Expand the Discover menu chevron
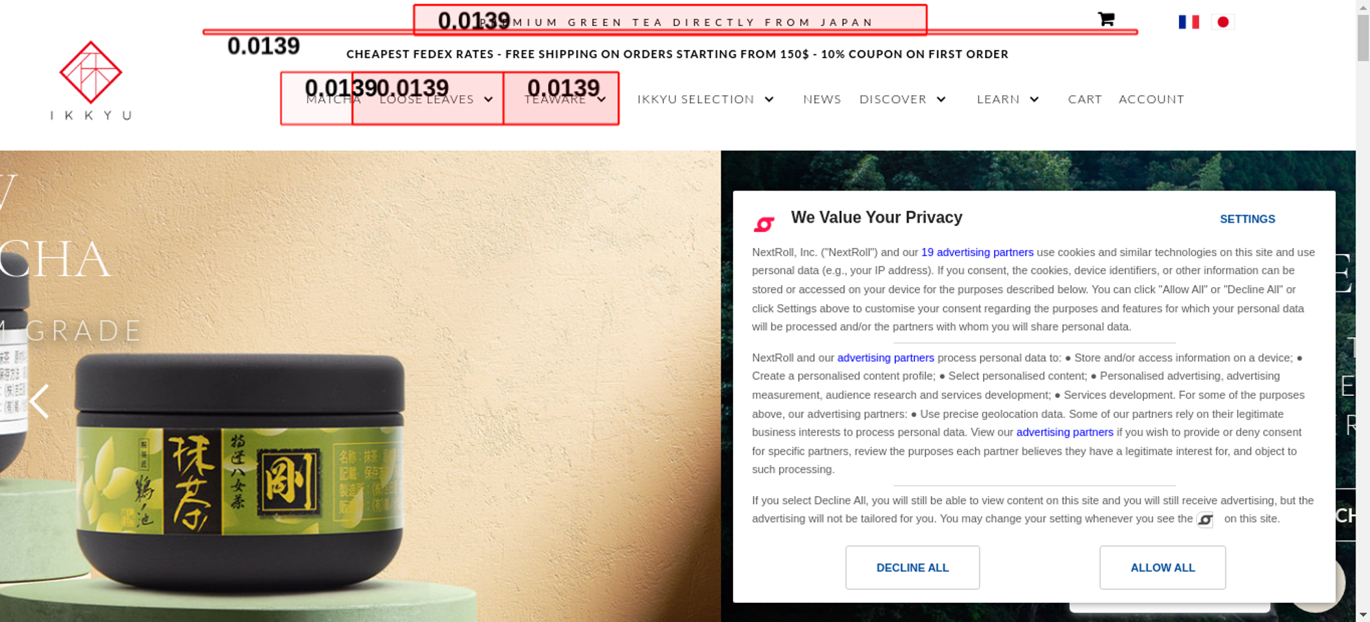The width and height of the screenshot is (1370, 622). tap(941, 99)
